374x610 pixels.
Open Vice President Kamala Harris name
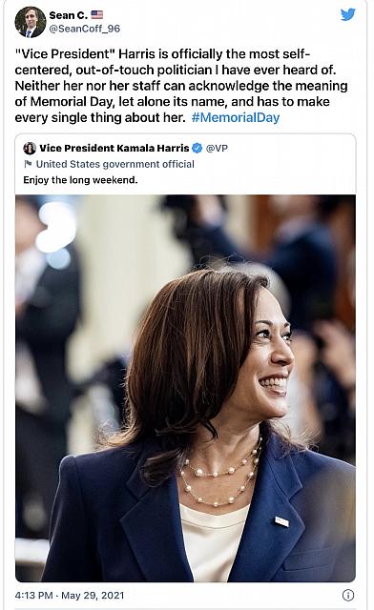coord(114,148)
